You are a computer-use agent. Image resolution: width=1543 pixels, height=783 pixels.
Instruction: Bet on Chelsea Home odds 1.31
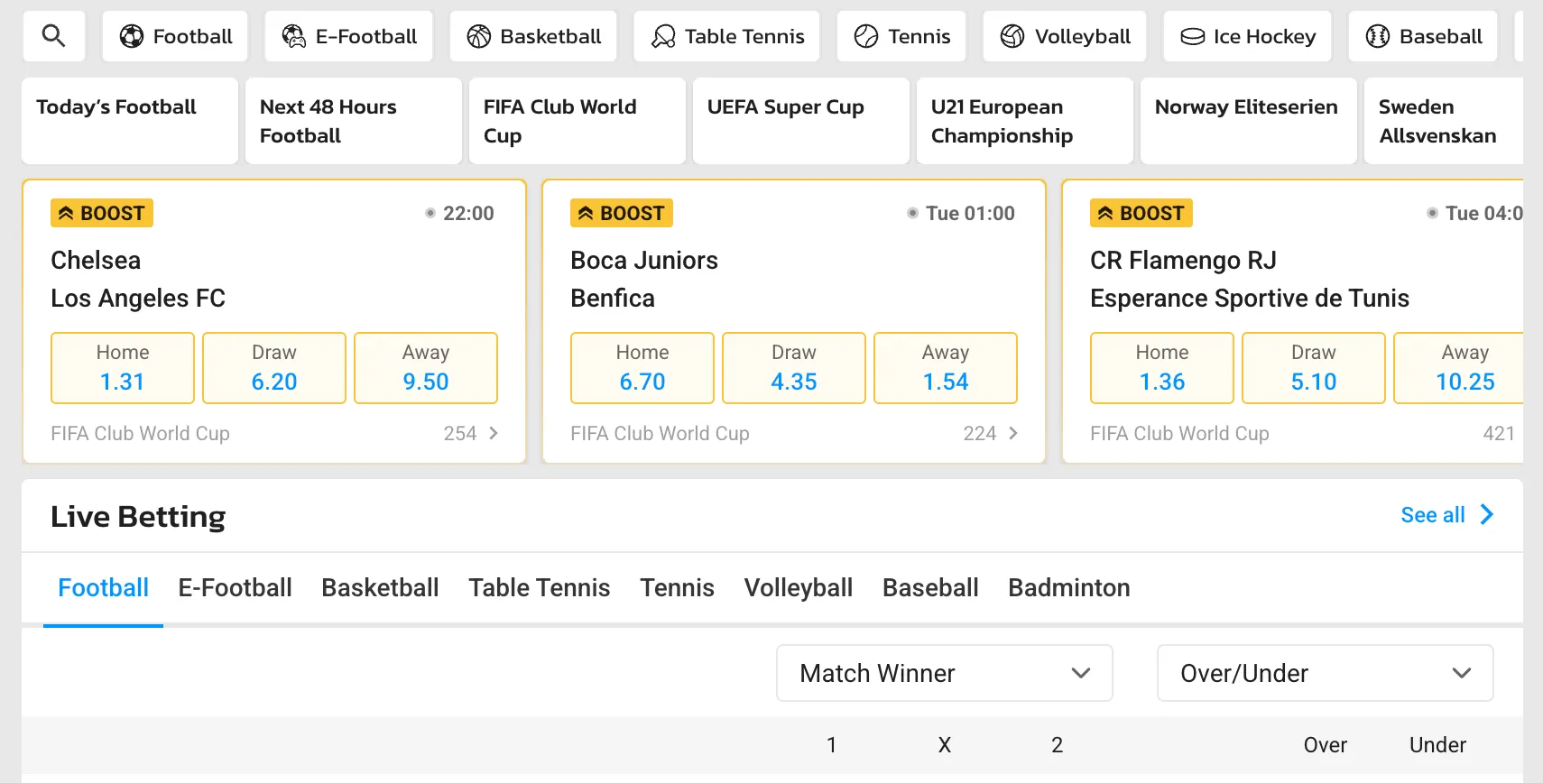pos(123,368)
